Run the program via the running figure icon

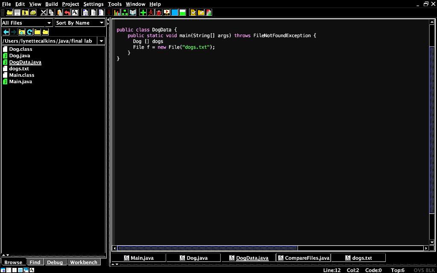tap(151, 12)
